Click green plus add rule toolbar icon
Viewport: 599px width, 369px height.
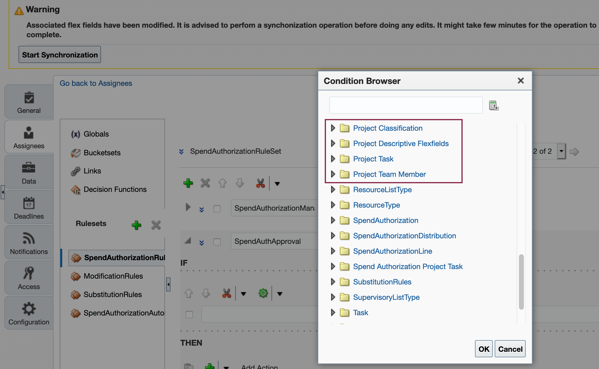click(188, 183)
